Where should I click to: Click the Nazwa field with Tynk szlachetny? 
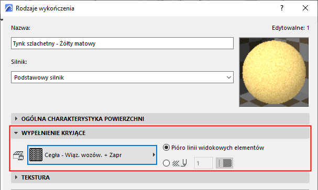point(122,43)
